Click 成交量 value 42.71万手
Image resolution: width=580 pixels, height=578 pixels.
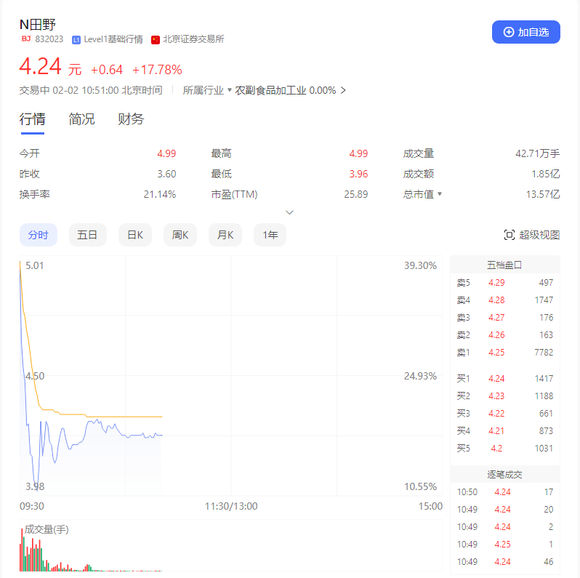coord(537,153)
